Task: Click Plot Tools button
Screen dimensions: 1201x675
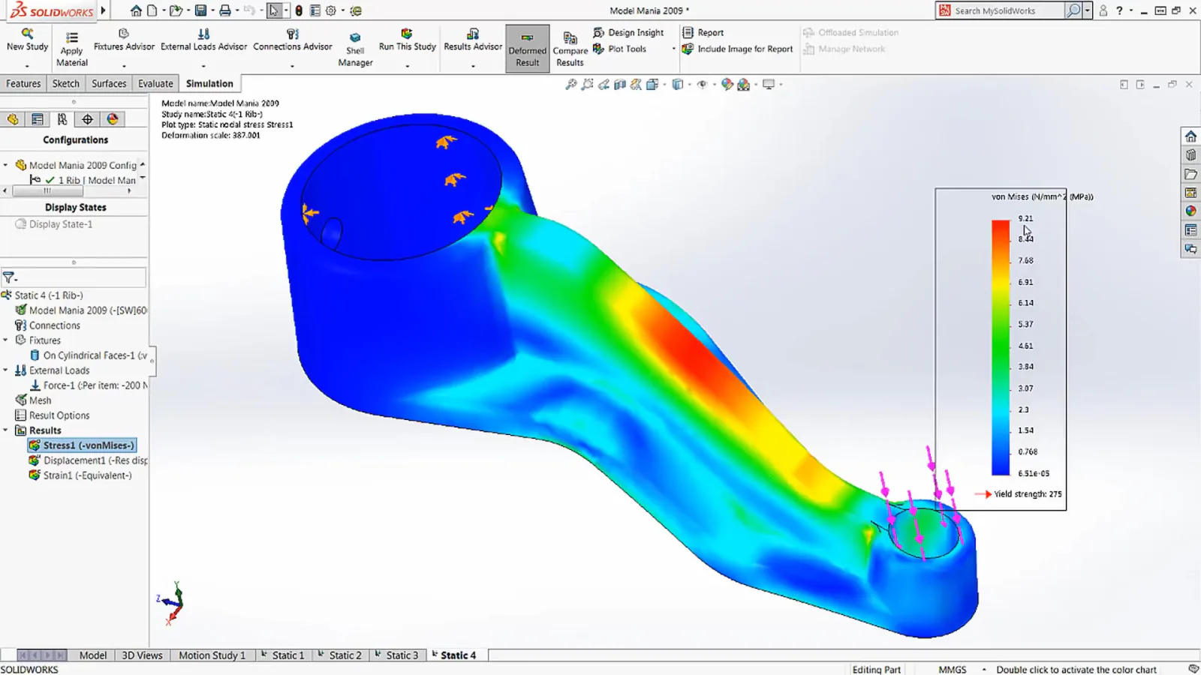Action: [x=619, y=49]
